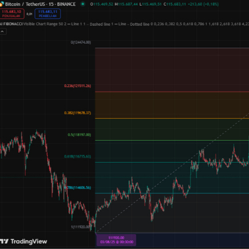Select the orange 0.382 Fibonacci level line
The width and height of the screenshot is (249, 249).
(x=172, y=118)
